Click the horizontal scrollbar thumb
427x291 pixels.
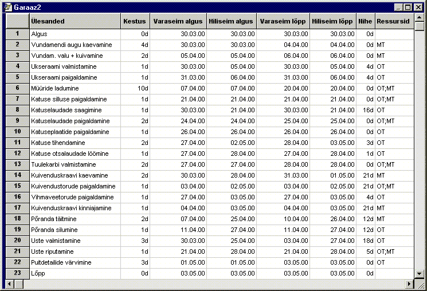(19, 284)
